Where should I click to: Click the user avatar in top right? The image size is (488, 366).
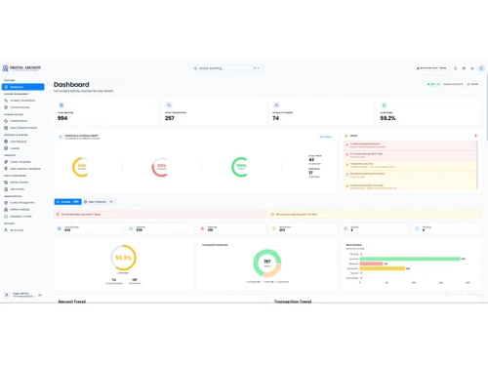[481, 68]
